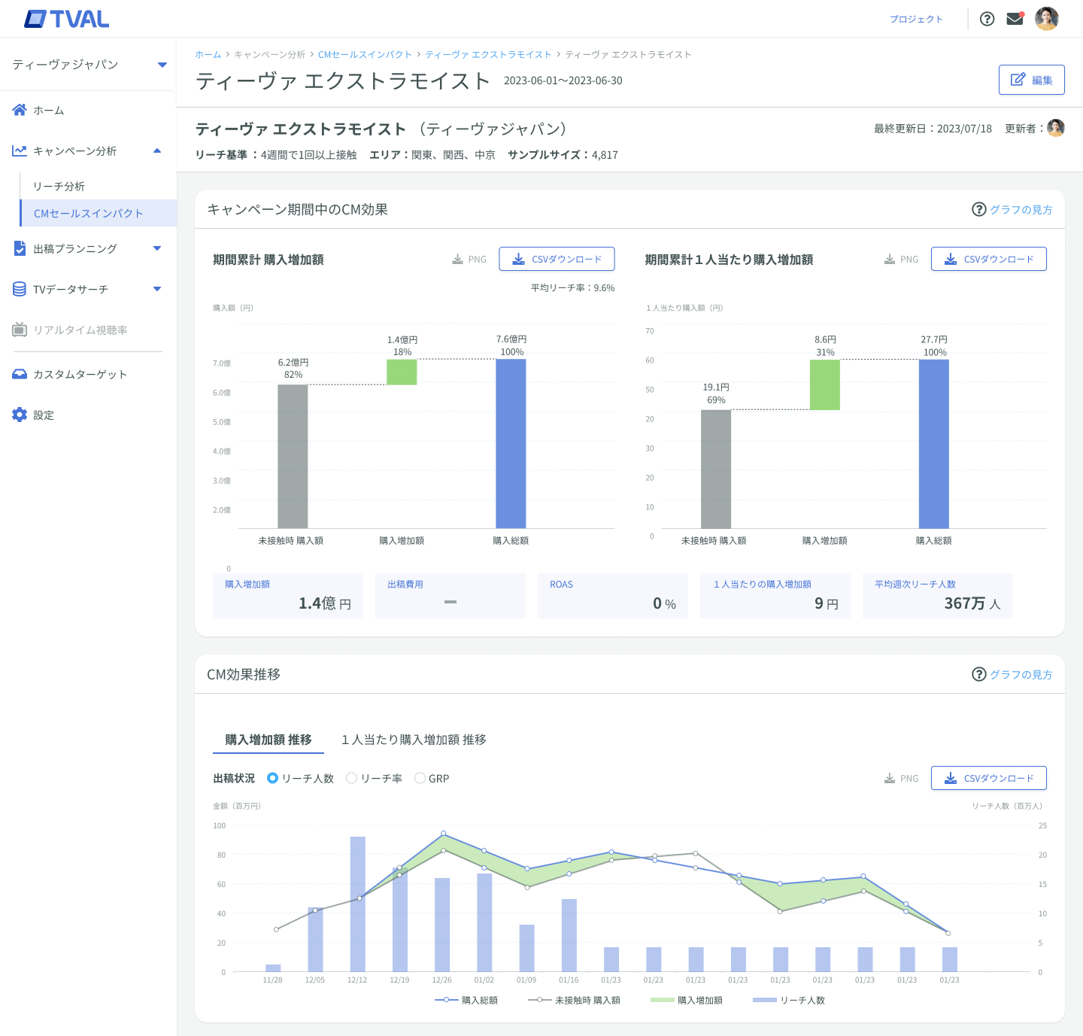Open the TVデータサーチ database icon
This screenshot has width=1083, height=1036.
(x=20, y=289)
